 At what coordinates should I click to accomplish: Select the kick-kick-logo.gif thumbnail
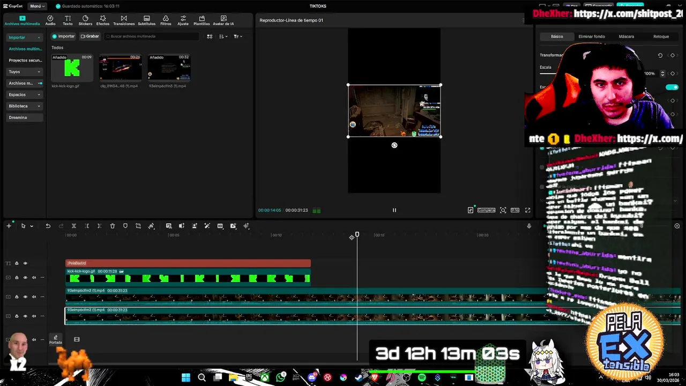click(72, 67)
